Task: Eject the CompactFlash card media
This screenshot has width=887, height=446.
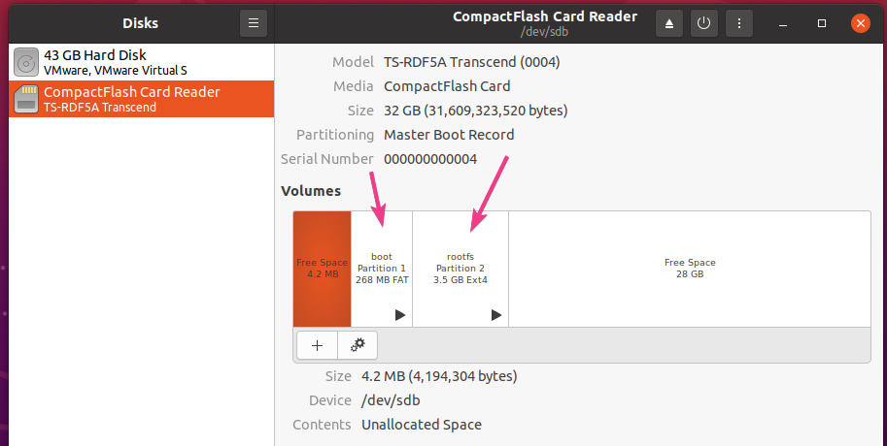Action: pyautogui.click(x=669, y=22)
